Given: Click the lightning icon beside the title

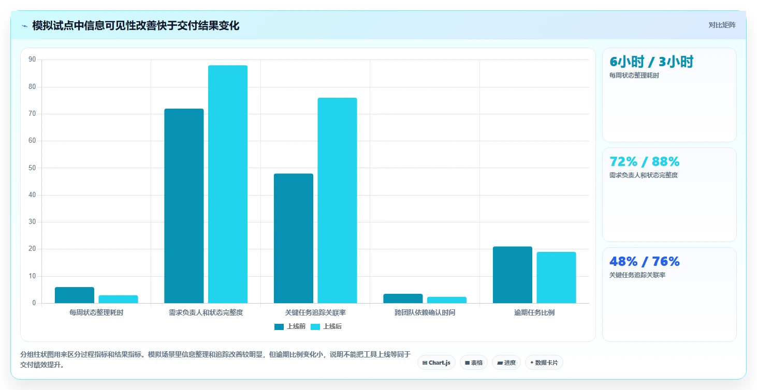Looking at the screenshot, I should 25,26.
